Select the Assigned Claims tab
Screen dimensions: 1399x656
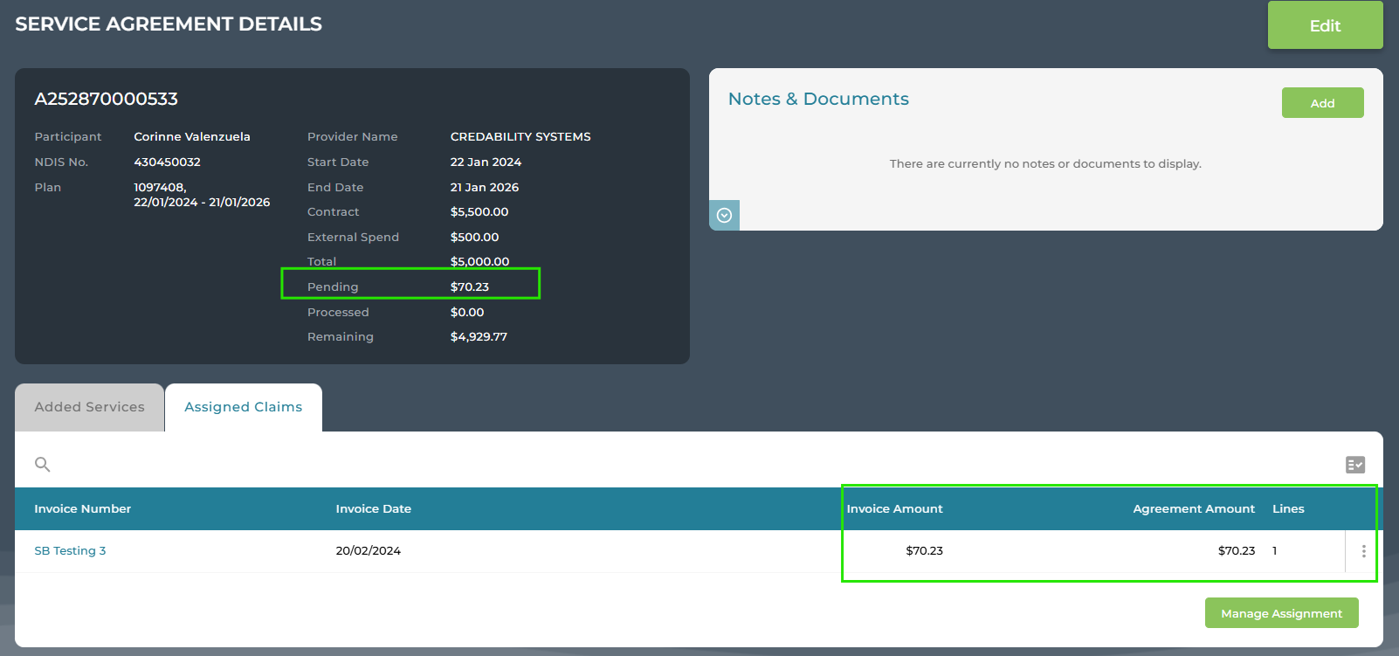(x=243, y=407)
